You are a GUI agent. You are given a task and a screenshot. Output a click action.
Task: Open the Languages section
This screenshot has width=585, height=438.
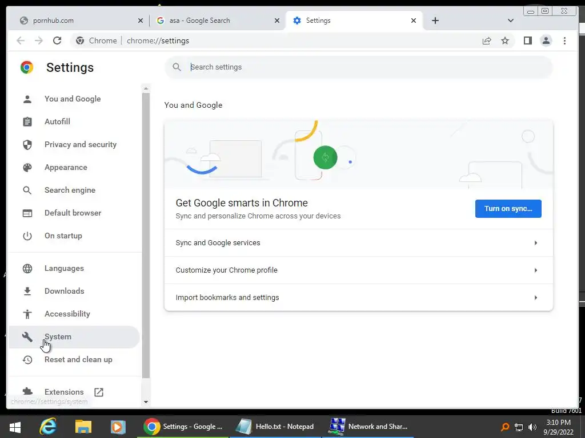(74, 269)
